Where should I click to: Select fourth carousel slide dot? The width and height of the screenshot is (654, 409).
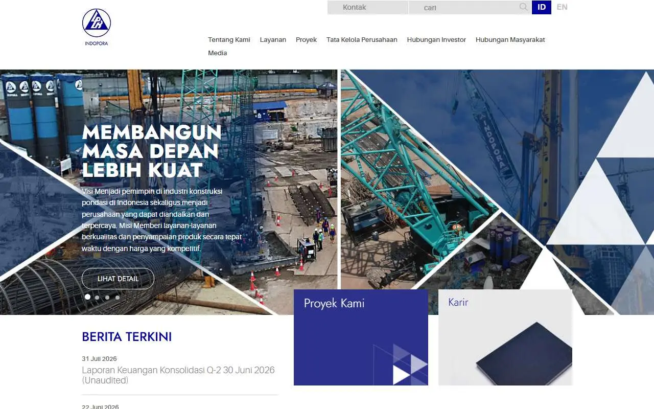(118, 297)
